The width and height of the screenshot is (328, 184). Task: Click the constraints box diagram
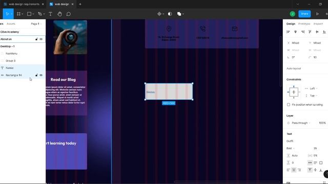tap(294, 92)
